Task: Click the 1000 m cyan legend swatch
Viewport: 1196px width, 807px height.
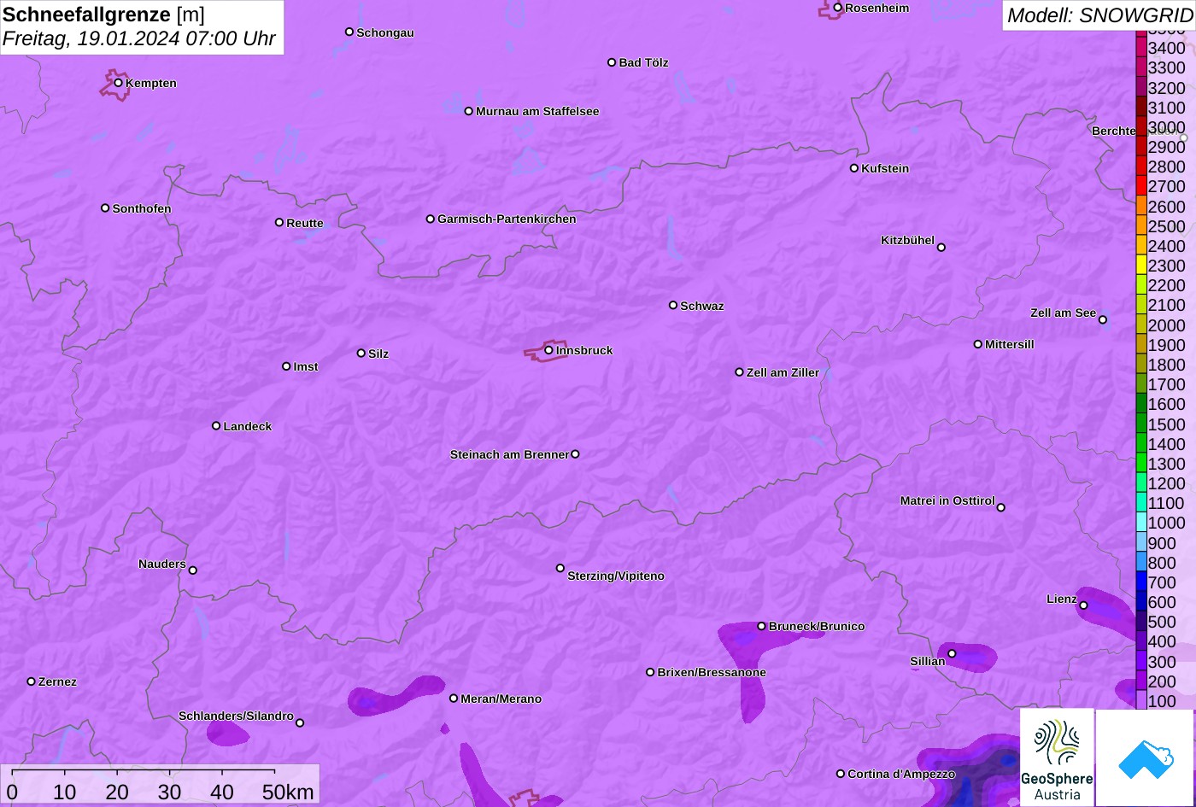Action: pos(1141,523)
